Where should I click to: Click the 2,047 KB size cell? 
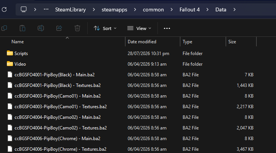tap(245, 128)
